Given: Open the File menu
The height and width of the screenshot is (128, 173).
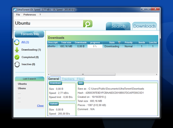Looking at the screenshot, I should (18, 15).
